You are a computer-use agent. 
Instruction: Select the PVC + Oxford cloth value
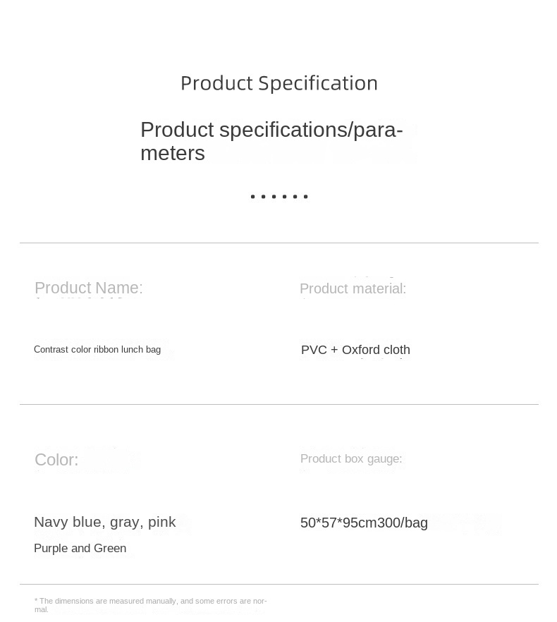[x=355, y=350]
